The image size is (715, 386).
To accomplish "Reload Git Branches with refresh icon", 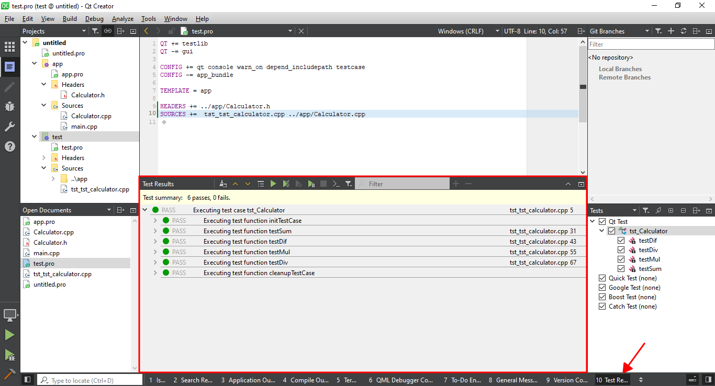I will (x=684, y=31).
